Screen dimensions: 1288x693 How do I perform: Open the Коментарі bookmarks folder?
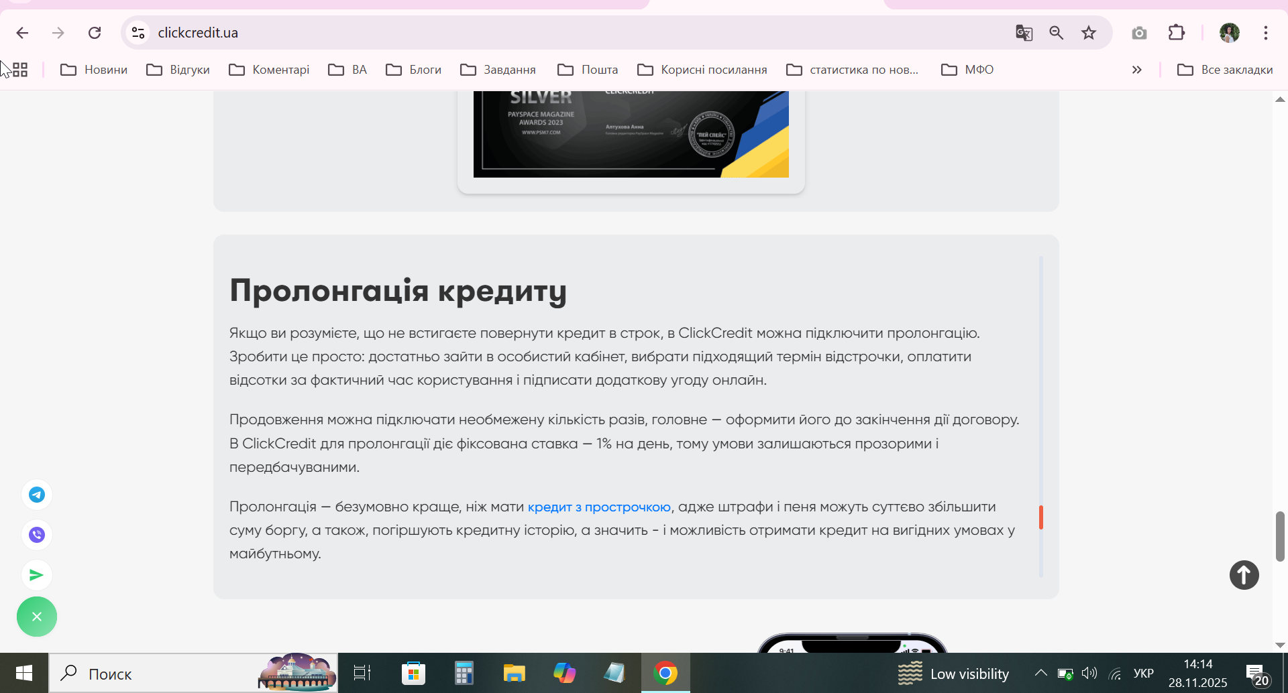269,70
